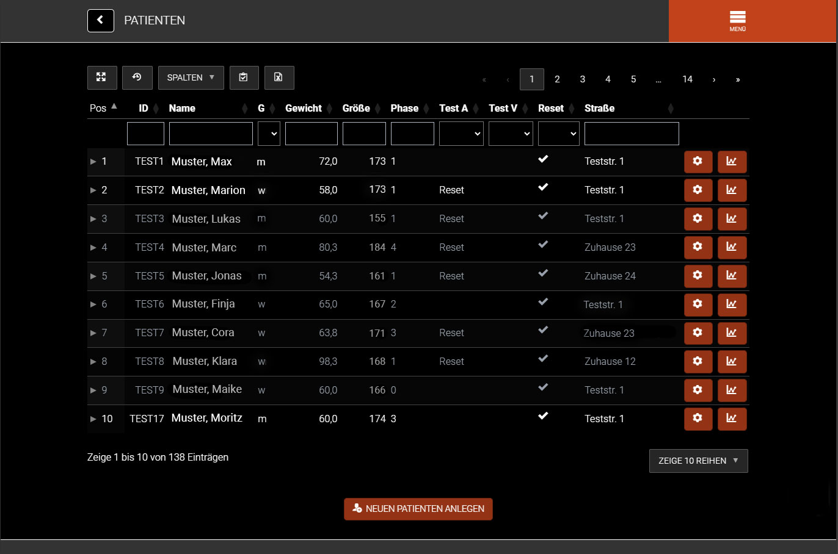Viewport: 838px width, 554px height.
Task: Click NEUEN PATIENTEN ANLEGEN button
Action: 418,509
